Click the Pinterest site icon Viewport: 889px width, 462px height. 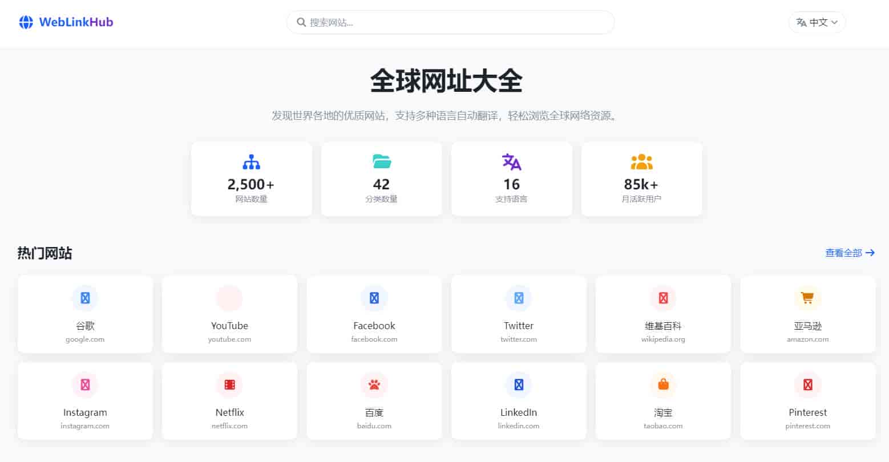coord(807,385)
